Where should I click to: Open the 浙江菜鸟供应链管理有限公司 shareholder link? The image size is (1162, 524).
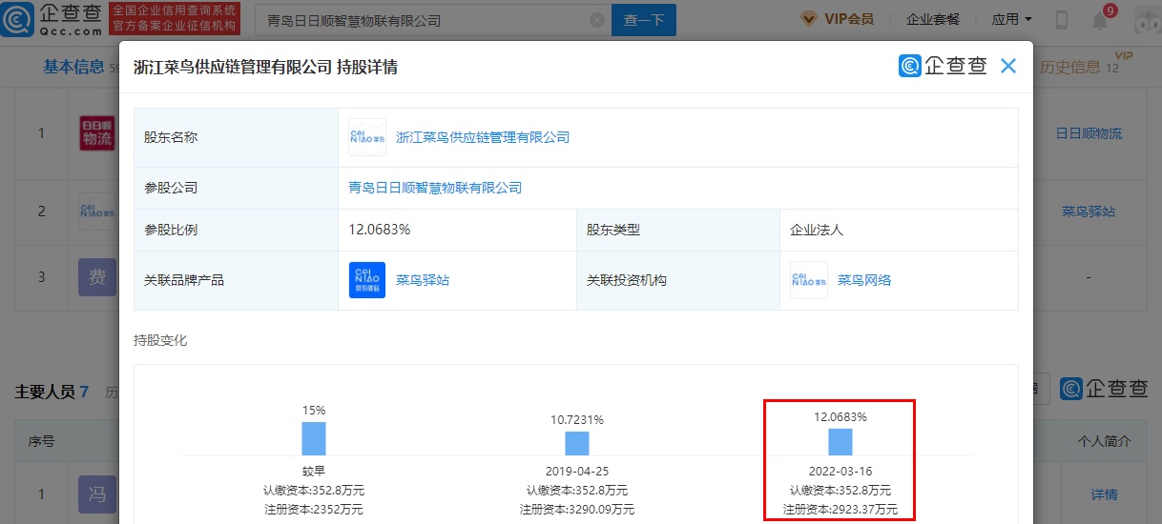[483, 137]
